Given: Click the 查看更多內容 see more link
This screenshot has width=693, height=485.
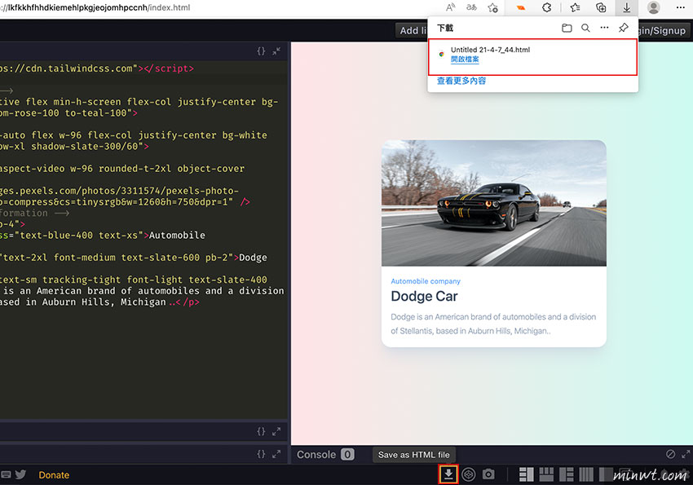Looking at the screenshot, I should [461, 81].
